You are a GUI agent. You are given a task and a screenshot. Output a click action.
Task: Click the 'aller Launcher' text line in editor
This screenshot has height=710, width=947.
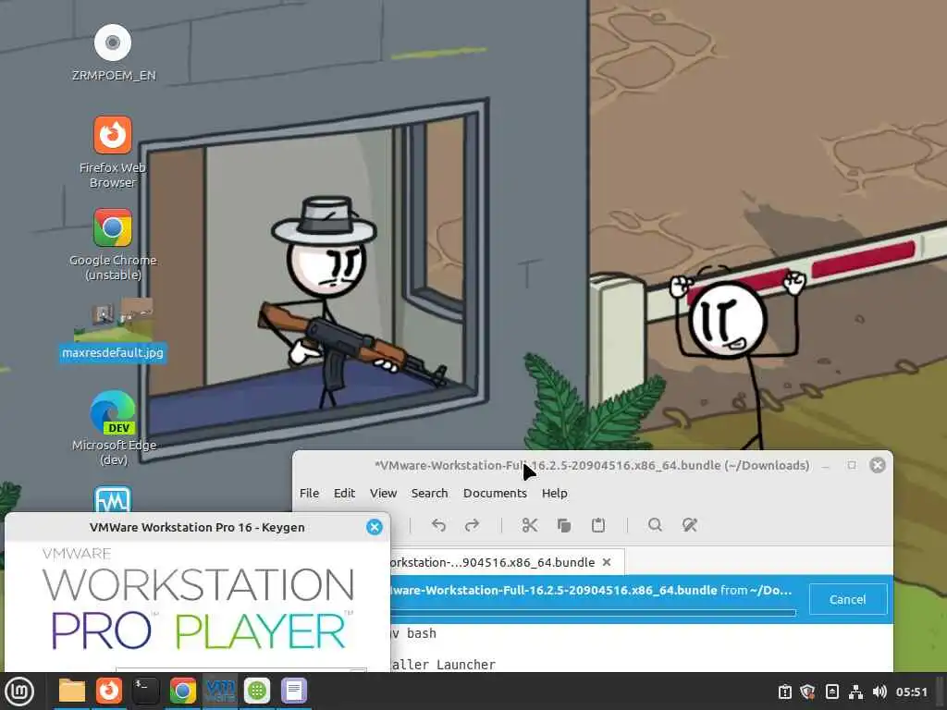(443, 665)
